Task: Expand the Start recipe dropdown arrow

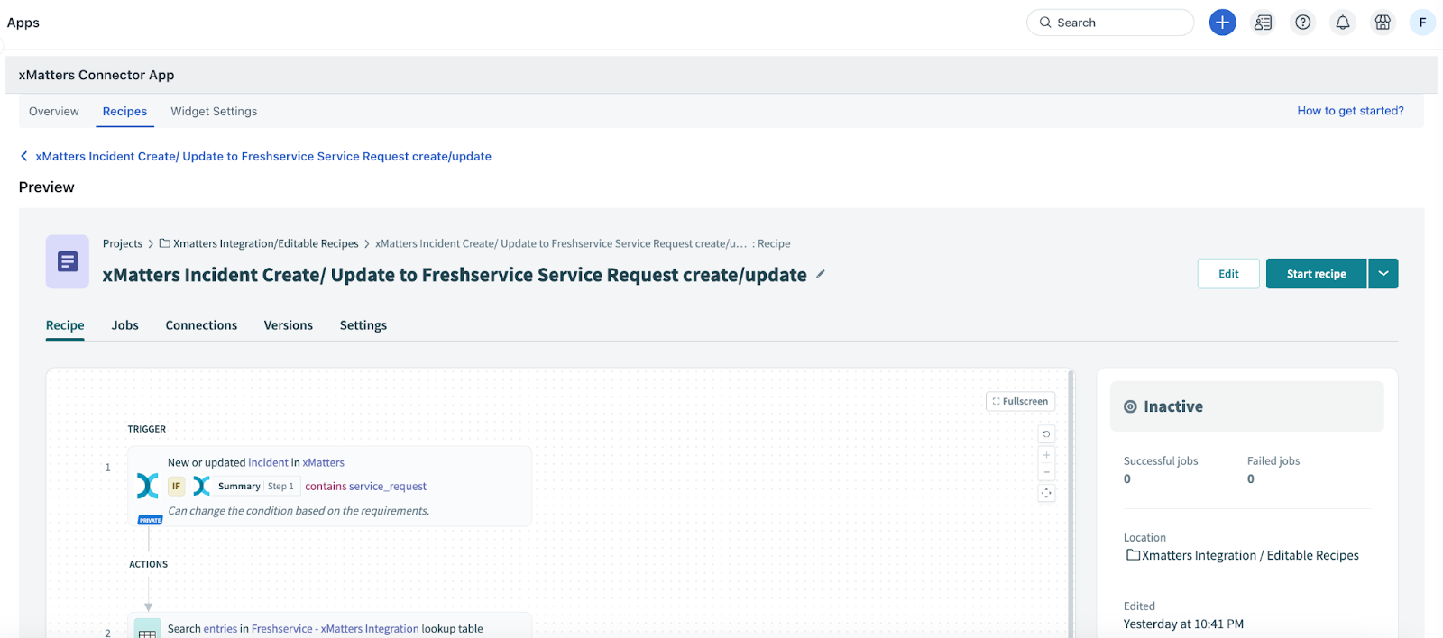Action: coord(1383,274)
